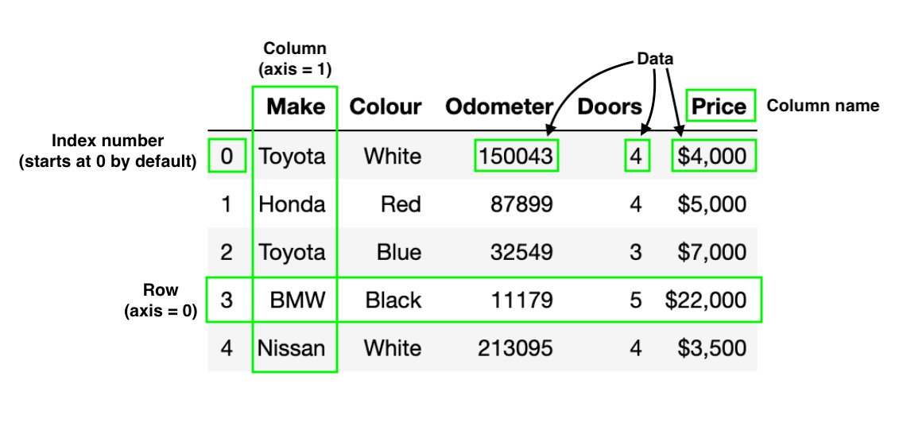Select the $4,000 price cell
Viewport: 903px width, 438px height.
[x=711, y=156]
